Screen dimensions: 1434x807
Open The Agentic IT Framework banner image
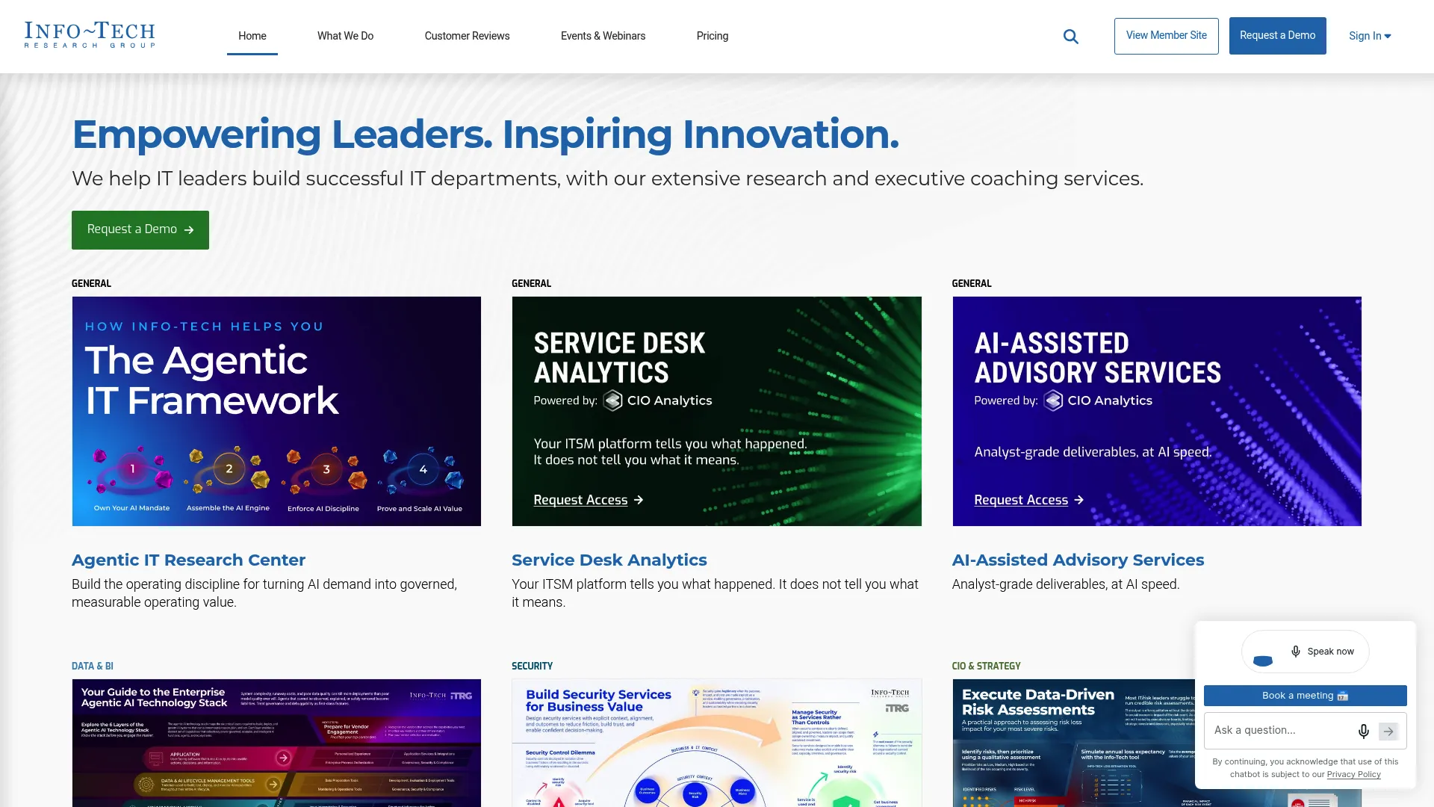coord(276,411)
